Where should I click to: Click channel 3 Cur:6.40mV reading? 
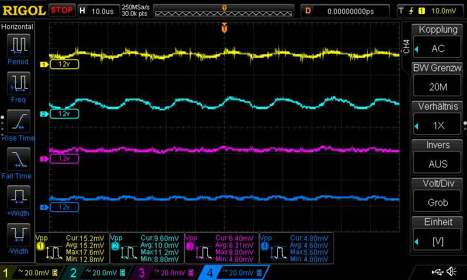(235, 238)
